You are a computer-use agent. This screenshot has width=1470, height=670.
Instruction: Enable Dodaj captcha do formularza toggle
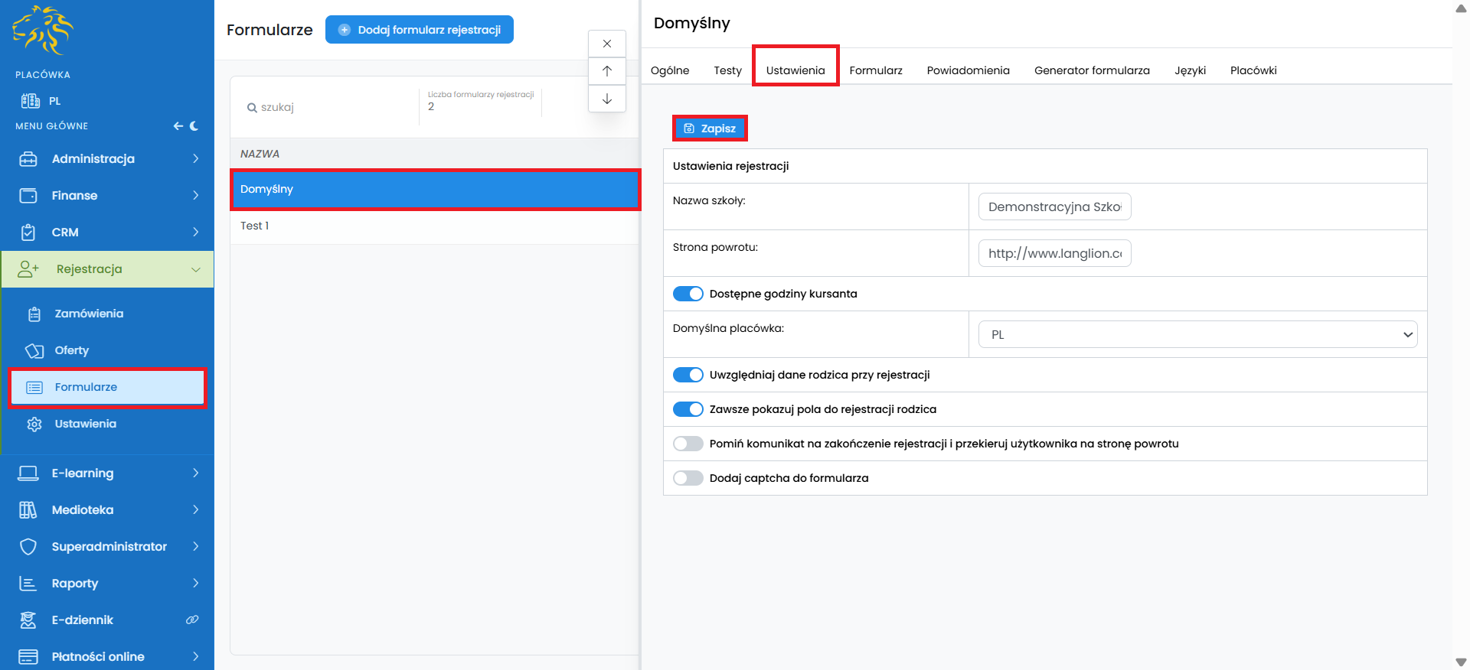[688, 478]
